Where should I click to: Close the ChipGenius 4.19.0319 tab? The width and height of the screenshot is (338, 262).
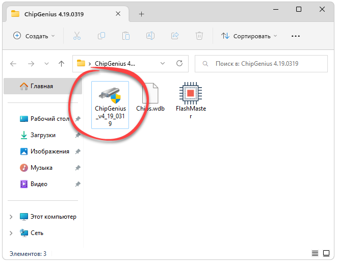tap(118, 14)
